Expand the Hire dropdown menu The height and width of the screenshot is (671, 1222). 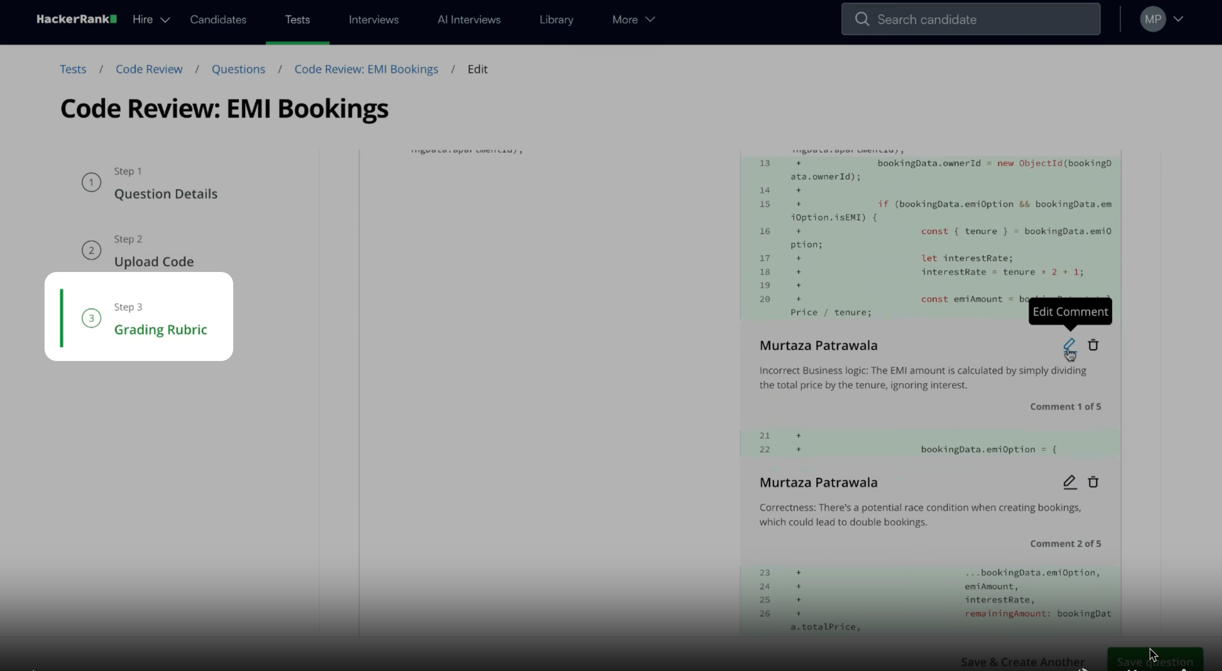(151, 19)
